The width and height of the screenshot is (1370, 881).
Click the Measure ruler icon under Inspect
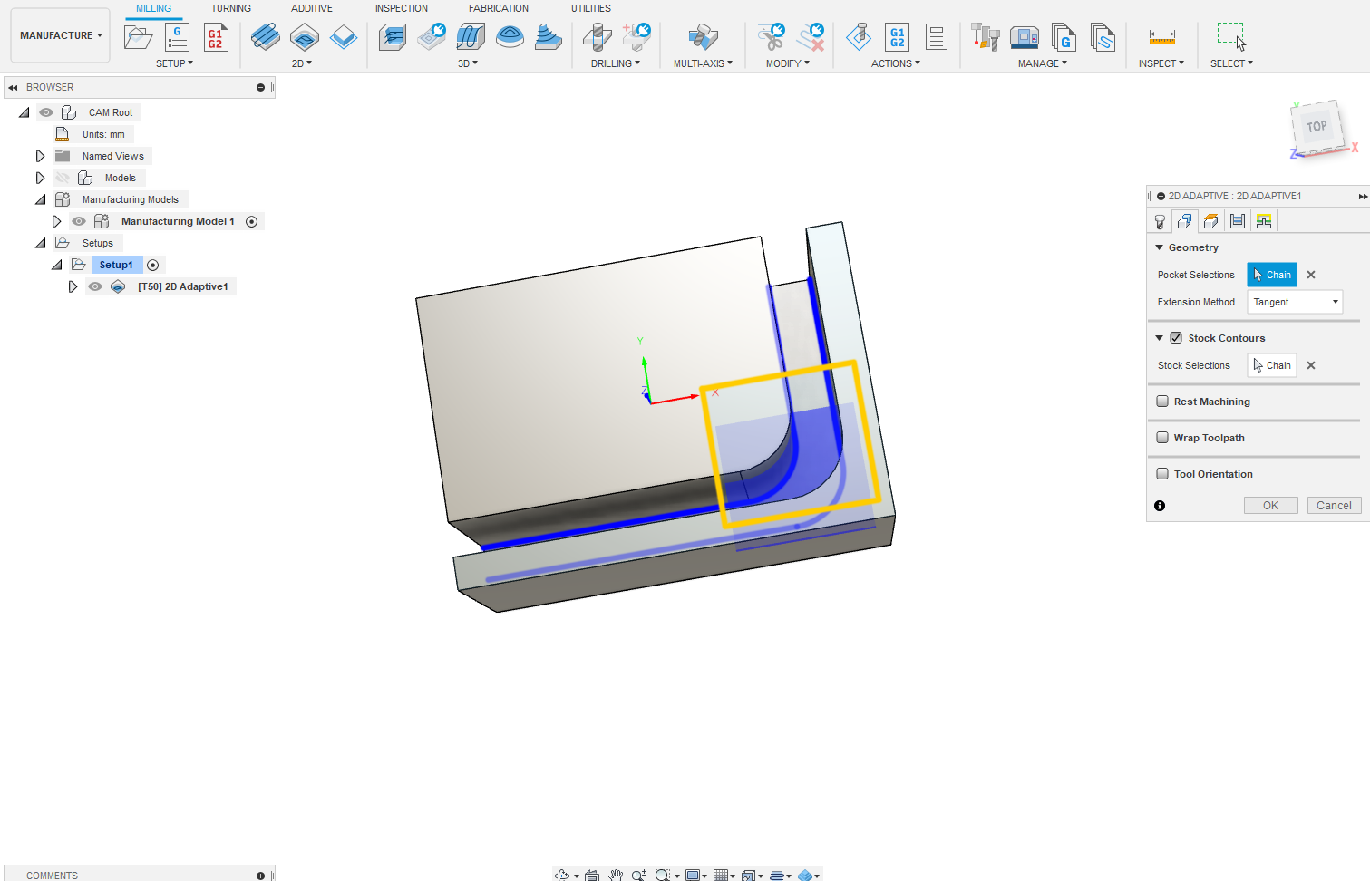1161,37
